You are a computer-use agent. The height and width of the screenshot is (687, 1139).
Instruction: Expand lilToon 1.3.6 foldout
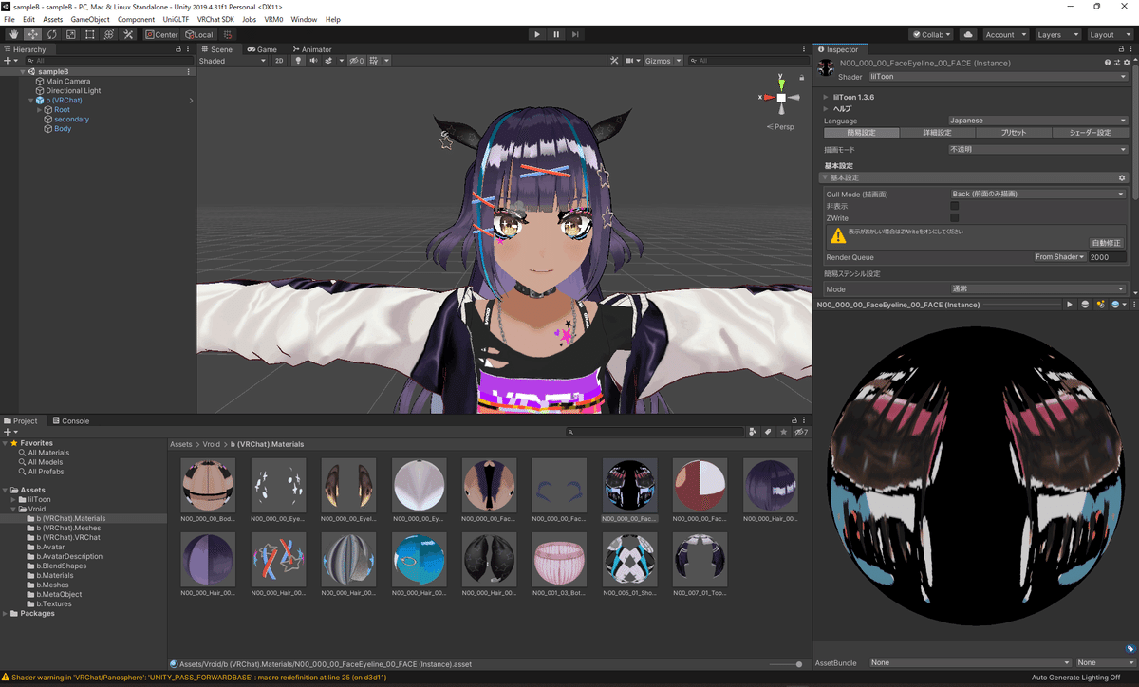pos(826,97)
